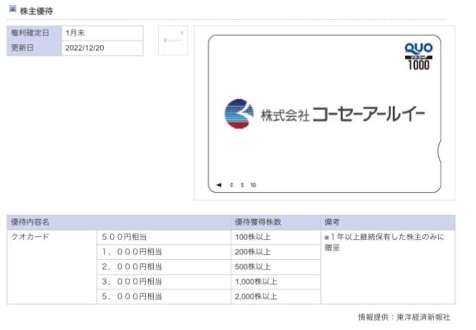
Task: Click the 備考 column header
Action: pyautogui.click(x=388, y=222)
